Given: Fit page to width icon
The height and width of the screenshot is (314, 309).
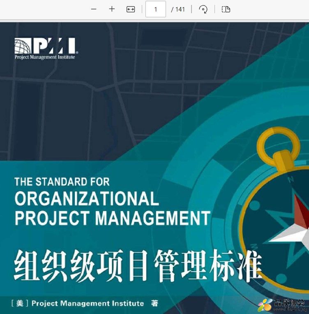Looking at the screenshot, I should pos(131,9).
